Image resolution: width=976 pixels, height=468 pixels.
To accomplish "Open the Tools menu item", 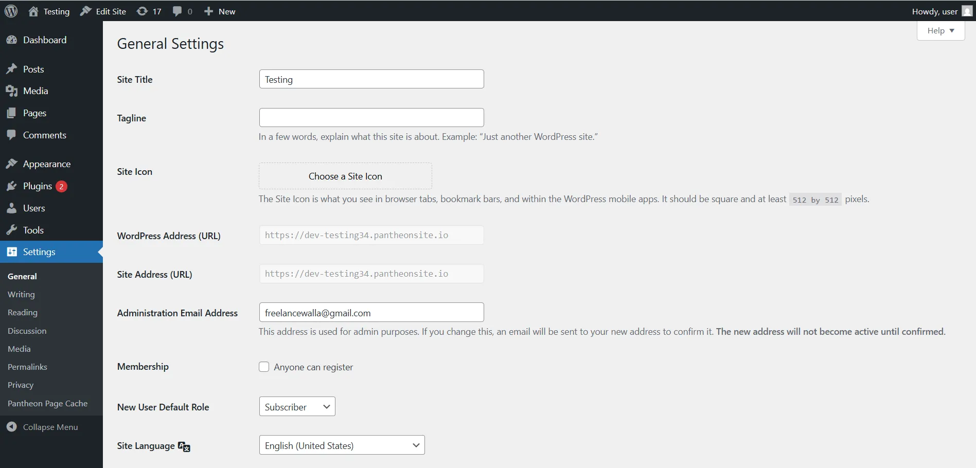I will (51, 230).
